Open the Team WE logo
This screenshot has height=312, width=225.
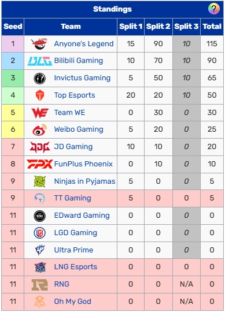coord(40,113)
